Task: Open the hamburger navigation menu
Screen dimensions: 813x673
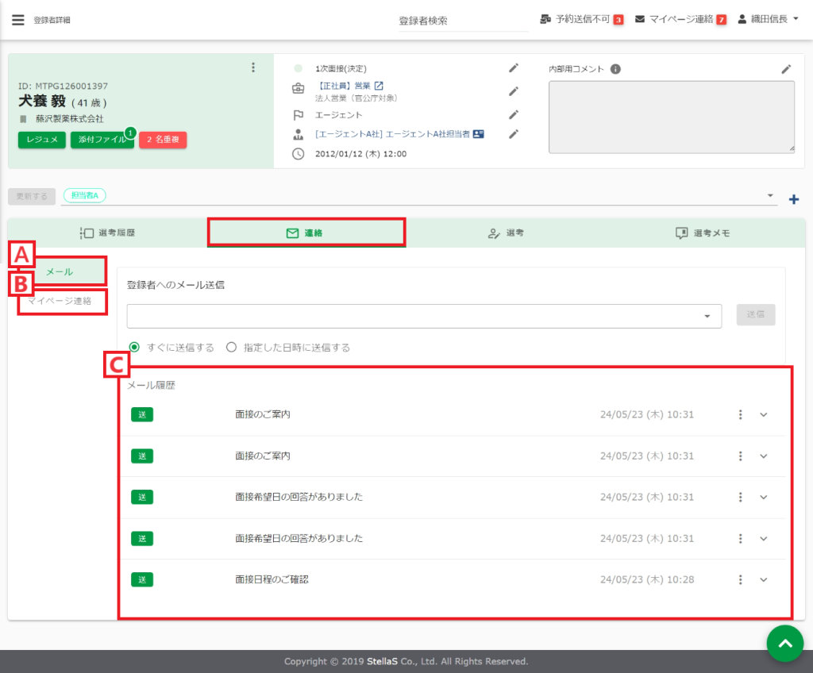Action: click(x=17, y=20)
